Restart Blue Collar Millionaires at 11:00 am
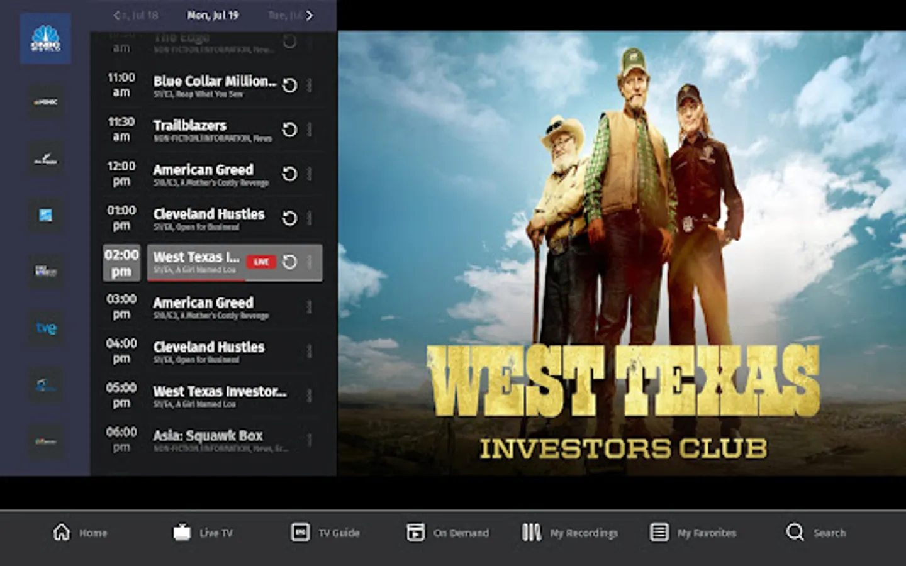The width and height of the screenshot is (906, 566). pos(289,86)
